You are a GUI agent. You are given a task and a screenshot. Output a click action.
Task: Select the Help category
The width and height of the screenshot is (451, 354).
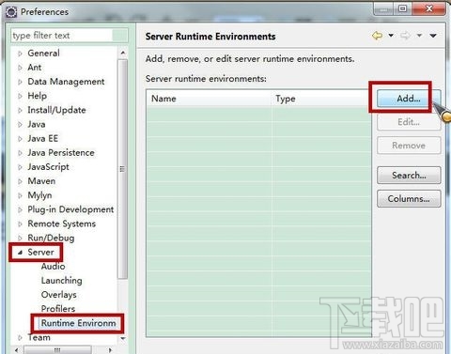tap(38, 96)
